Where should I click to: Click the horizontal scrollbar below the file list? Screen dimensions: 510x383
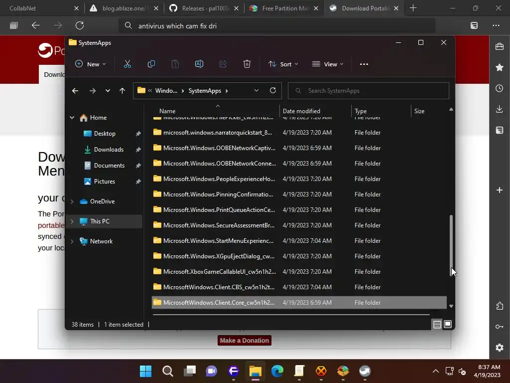coord(291,315)
